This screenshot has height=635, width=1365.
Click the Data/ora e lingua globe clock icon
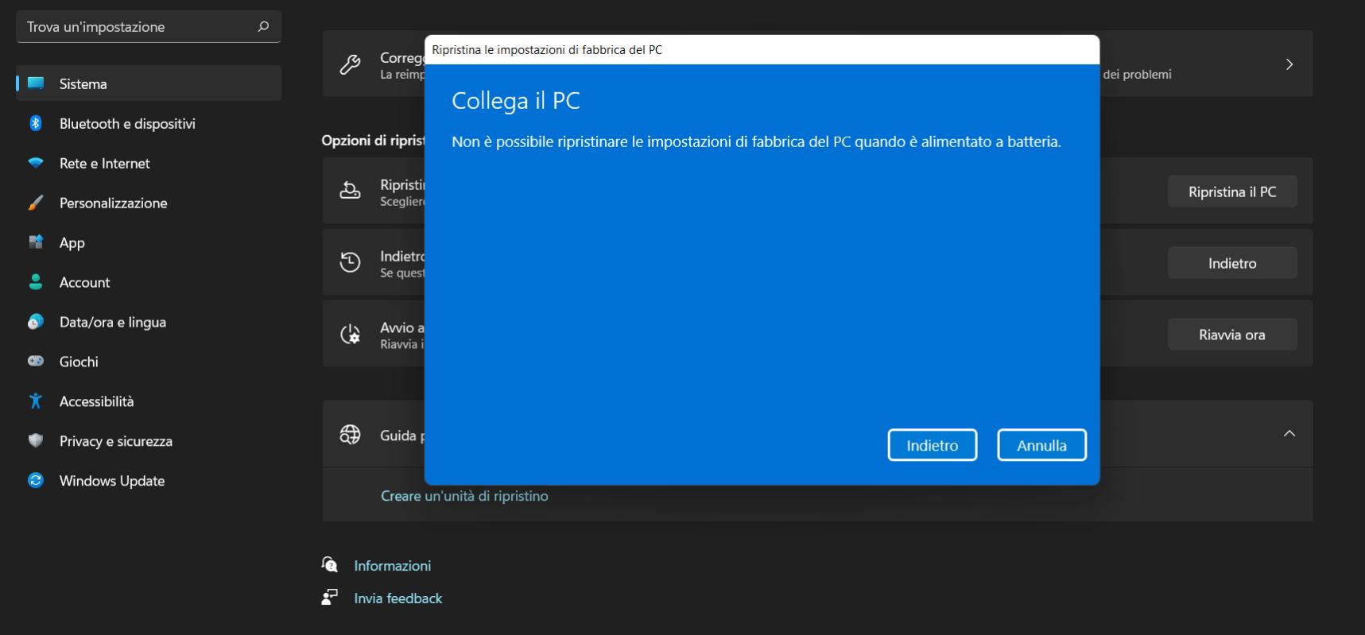(36, 322)
